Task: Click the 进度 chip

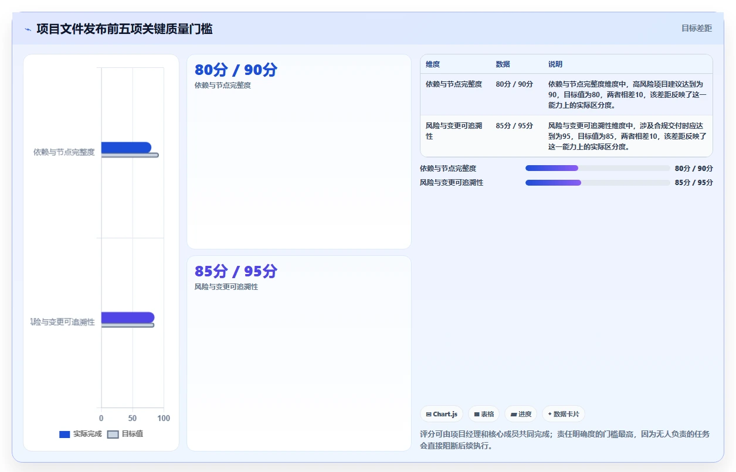Action: (x=521, y=414)
